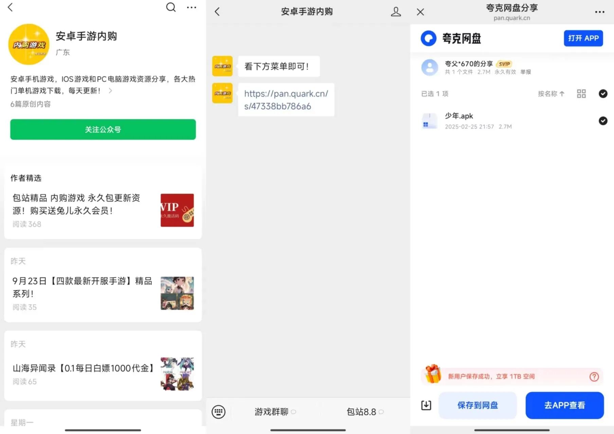
Task: Open the 包站8.8 menu
Action: point(365,412)
